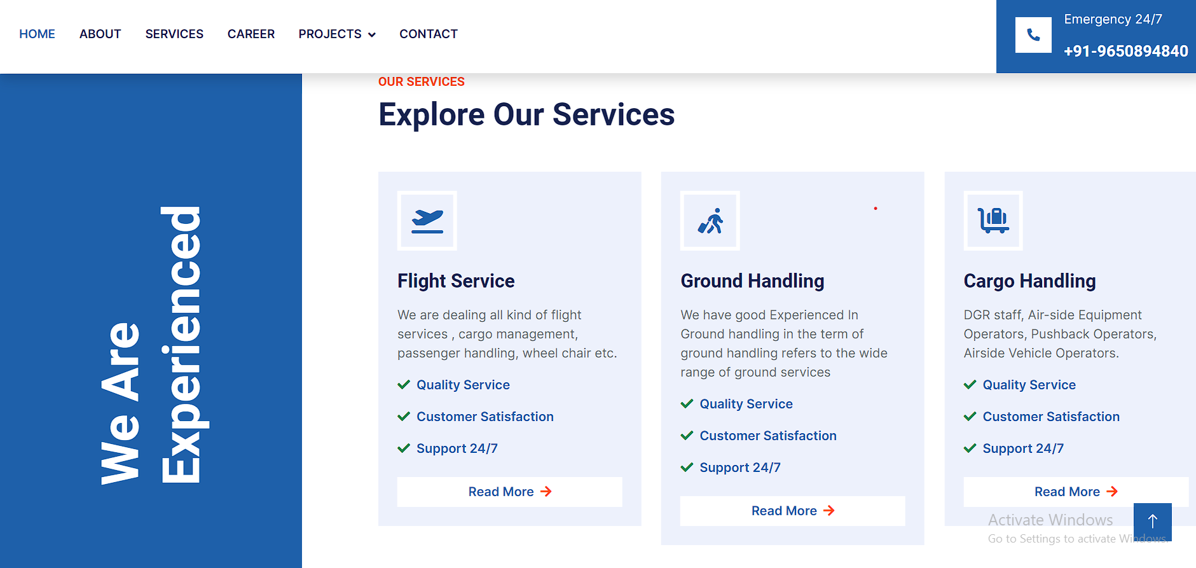Click the red arrow in Cargo Handling's Read More

pyautogui.click(x=1112, y=492)
